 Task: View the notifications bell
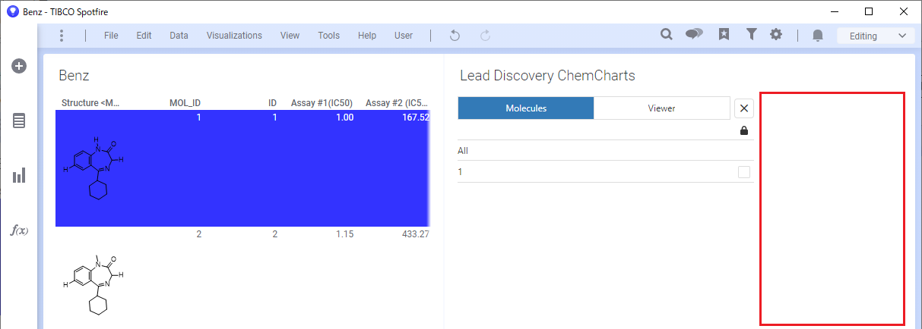818,36
